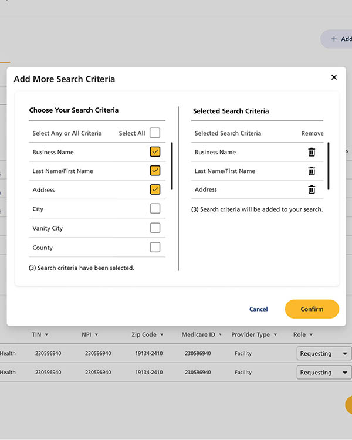352x440 pixels.
Task: Close the Add More Search Criteria dialog
Action: point(334,77)
